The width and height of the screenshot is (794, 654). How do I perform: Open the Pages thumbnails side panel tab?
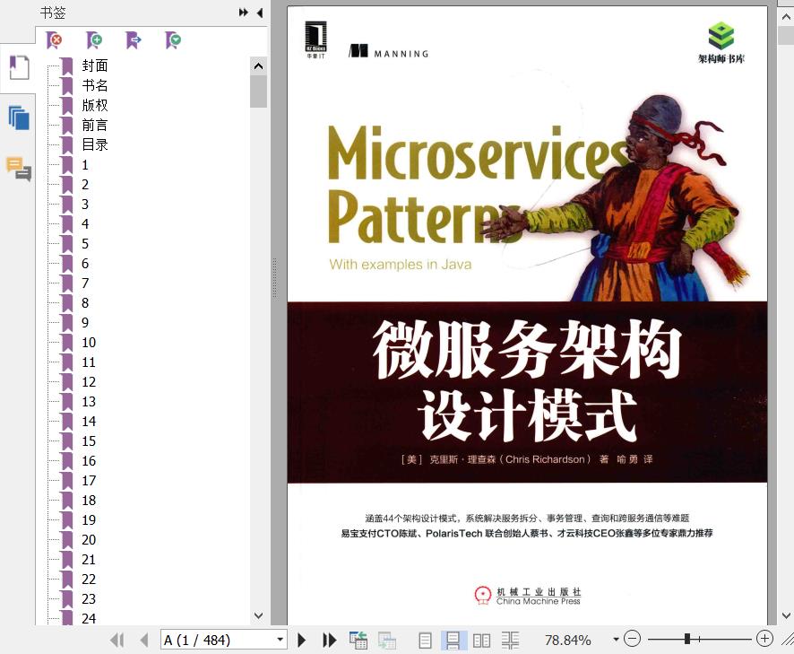(x=18, y=118)
